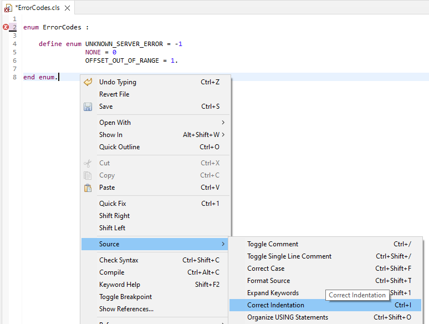This screenshot has height=324, width=429.
Task: Click the Open With menu entry
Action: tap(156, 123)
